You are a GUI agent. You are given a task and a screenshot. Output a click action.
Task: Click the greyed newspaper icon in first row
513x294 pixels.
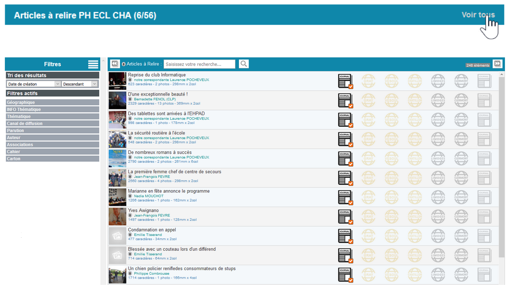click(484, 81)
